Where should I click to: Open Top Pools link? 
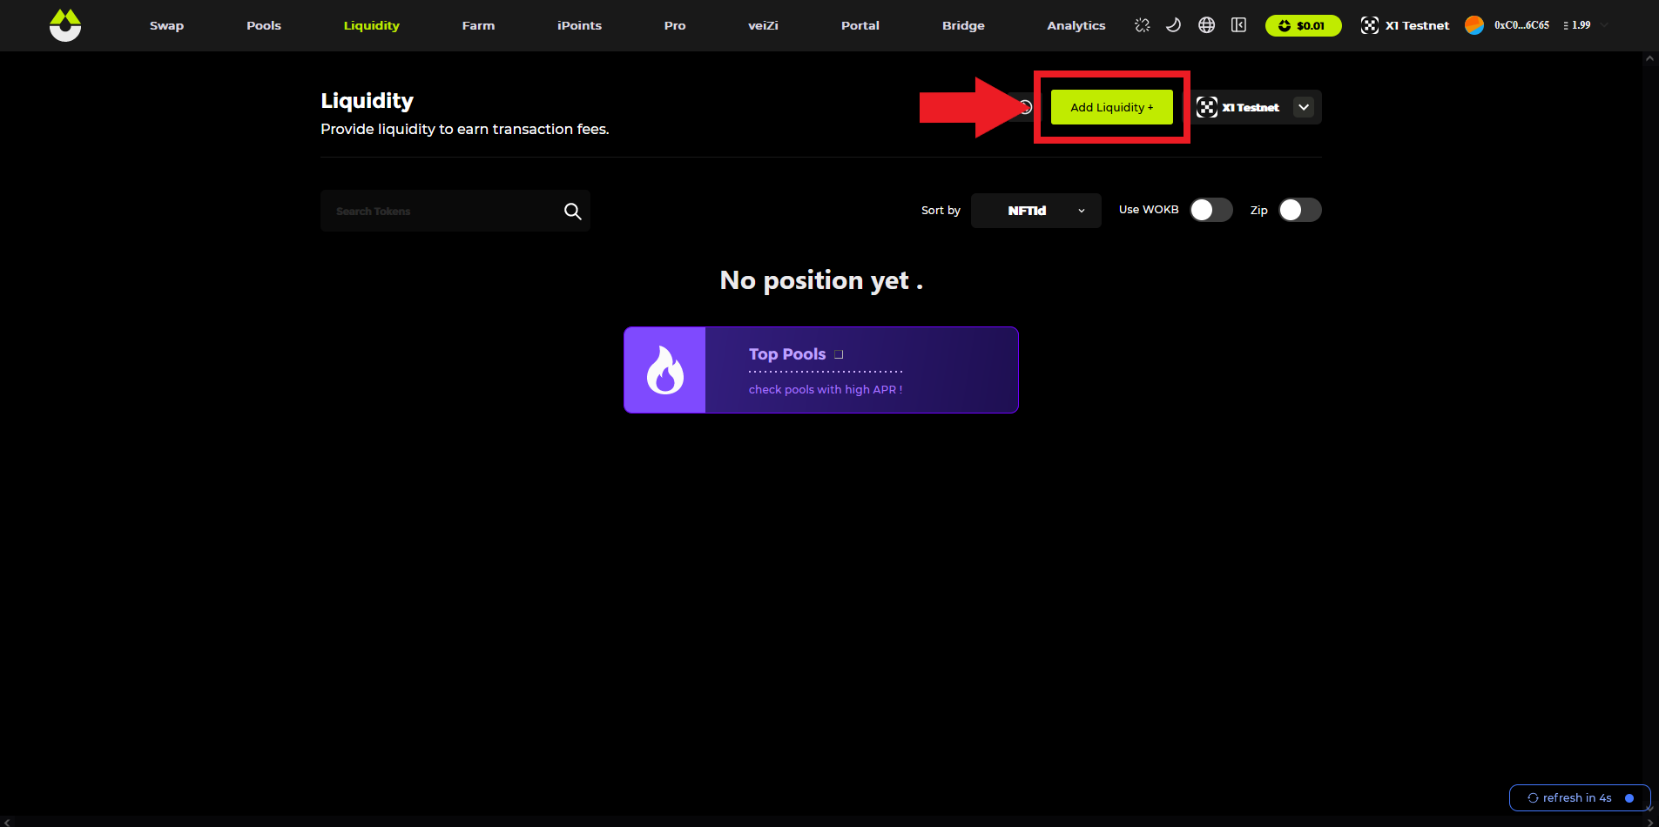[x=788, y=354]
